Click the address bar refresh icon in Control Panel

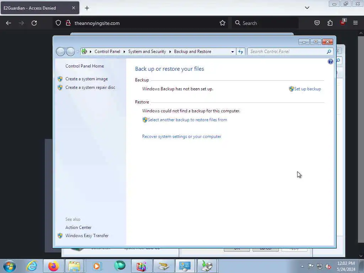(241, 52)
